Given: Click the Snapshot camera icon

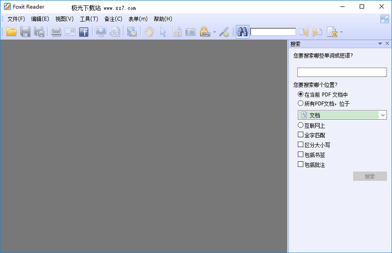Looking at the screenshot, I should pos(190,32).
